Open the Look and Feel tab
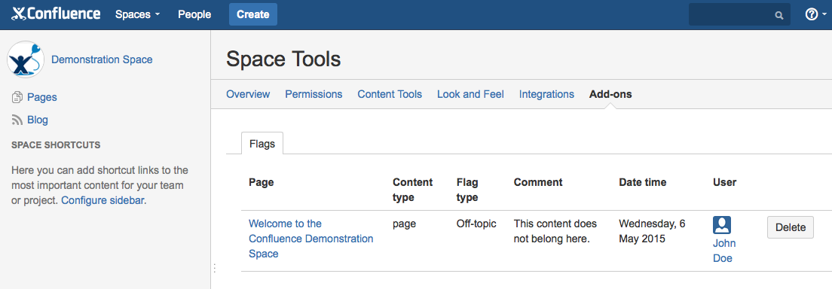Viewport: 832px width, 289px height. [471, 94]
